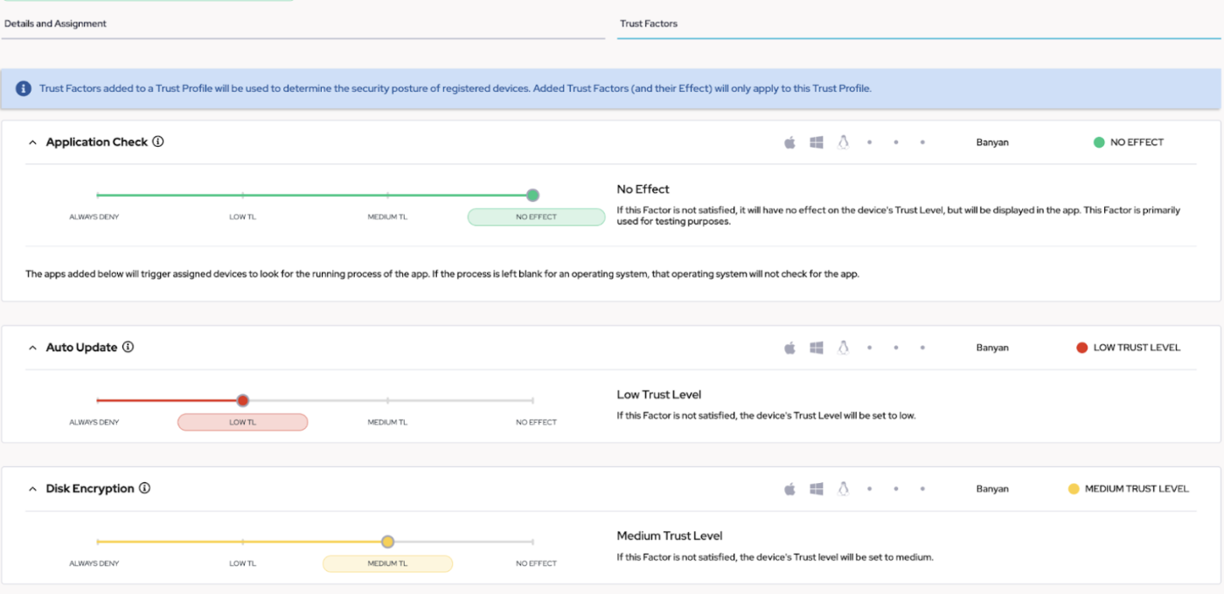The height and width of the screenshot is (594, 1224).
Task: Click the Low Trust Level description heading
Action: [659, 395]
